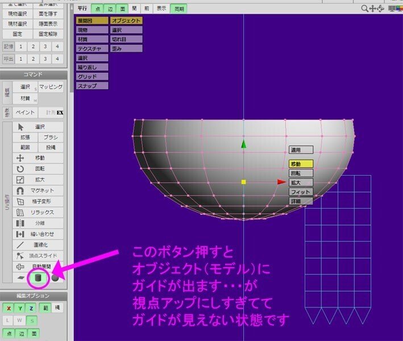Click the pan view cross-arrow icon
The width and height of the screenshot is (403, 341).
(372, 9)
